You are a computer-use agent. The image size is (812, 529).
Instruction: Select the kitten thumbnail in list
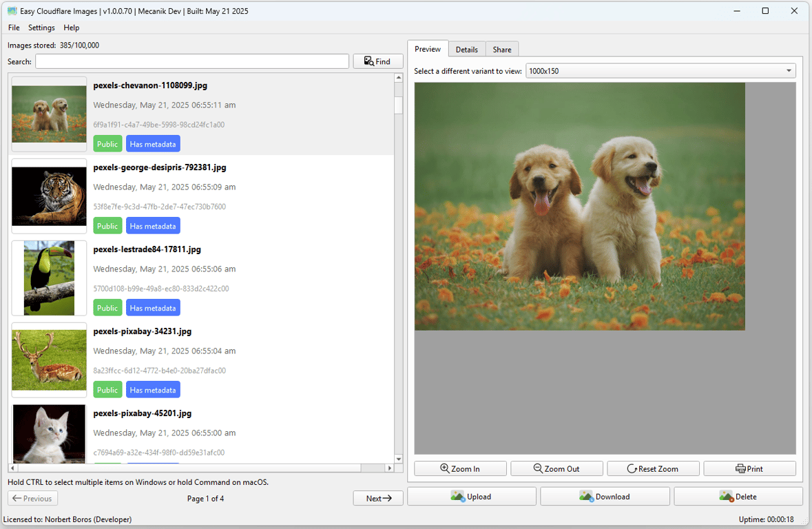point(49,434)
